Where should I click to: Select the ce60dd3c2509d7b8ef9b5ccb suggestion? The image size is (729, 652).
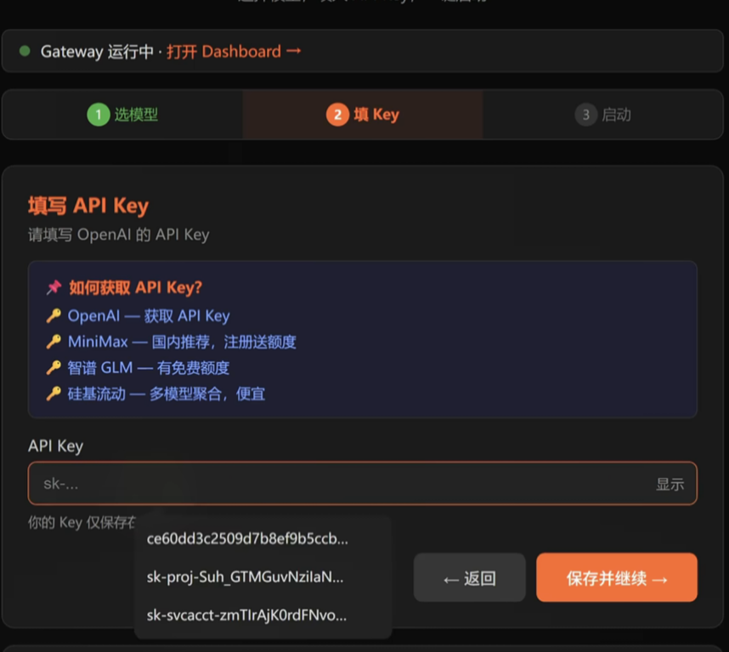tap(247, 537)
